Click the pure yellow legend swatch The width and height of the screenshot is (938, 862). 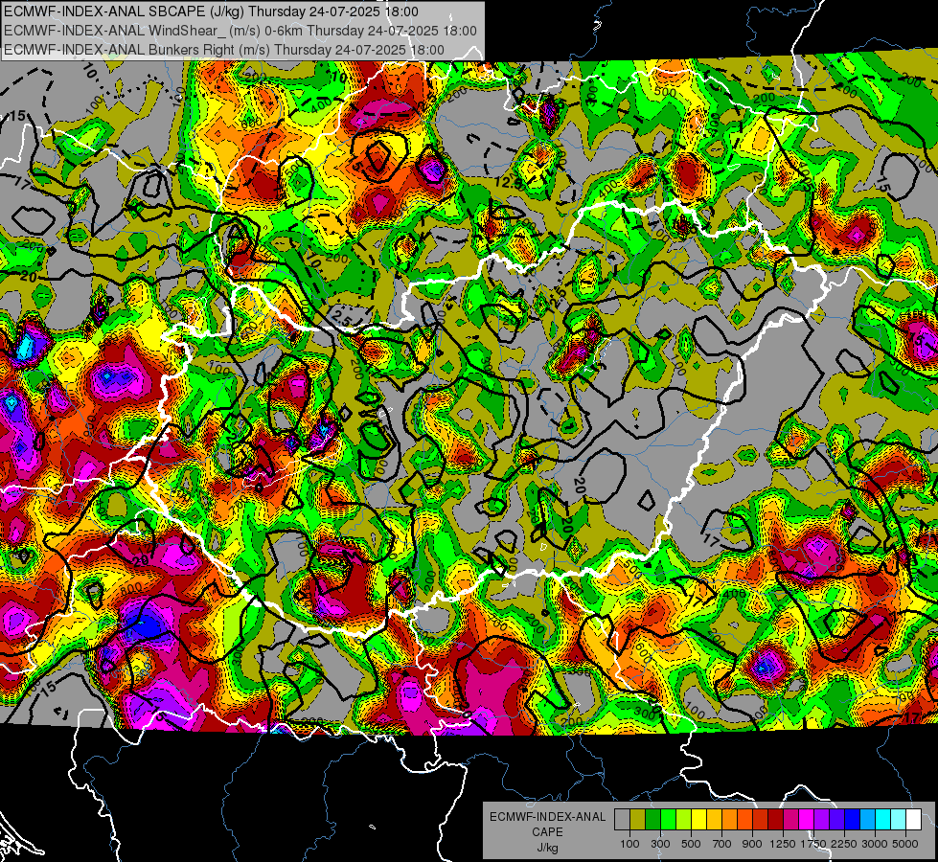tap(698, 820)
